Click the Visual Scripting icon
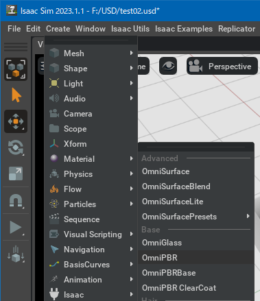The image size is (260, 301). coord(54,234)
